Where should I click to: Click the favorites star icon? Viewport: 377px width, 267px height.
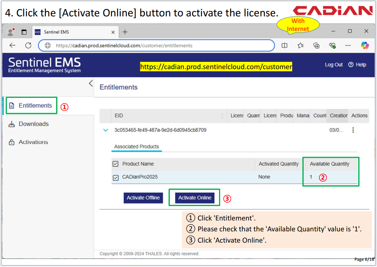(300, 45)
